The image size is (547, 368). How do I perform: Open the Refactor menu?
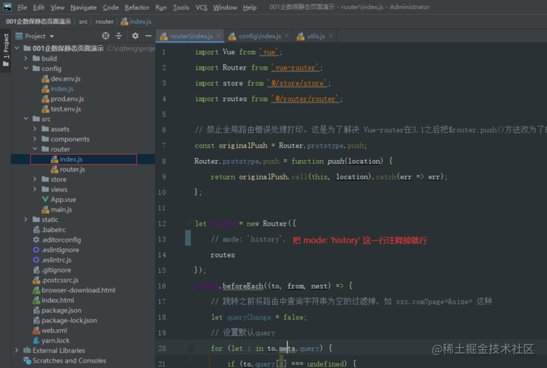(137, 7)
